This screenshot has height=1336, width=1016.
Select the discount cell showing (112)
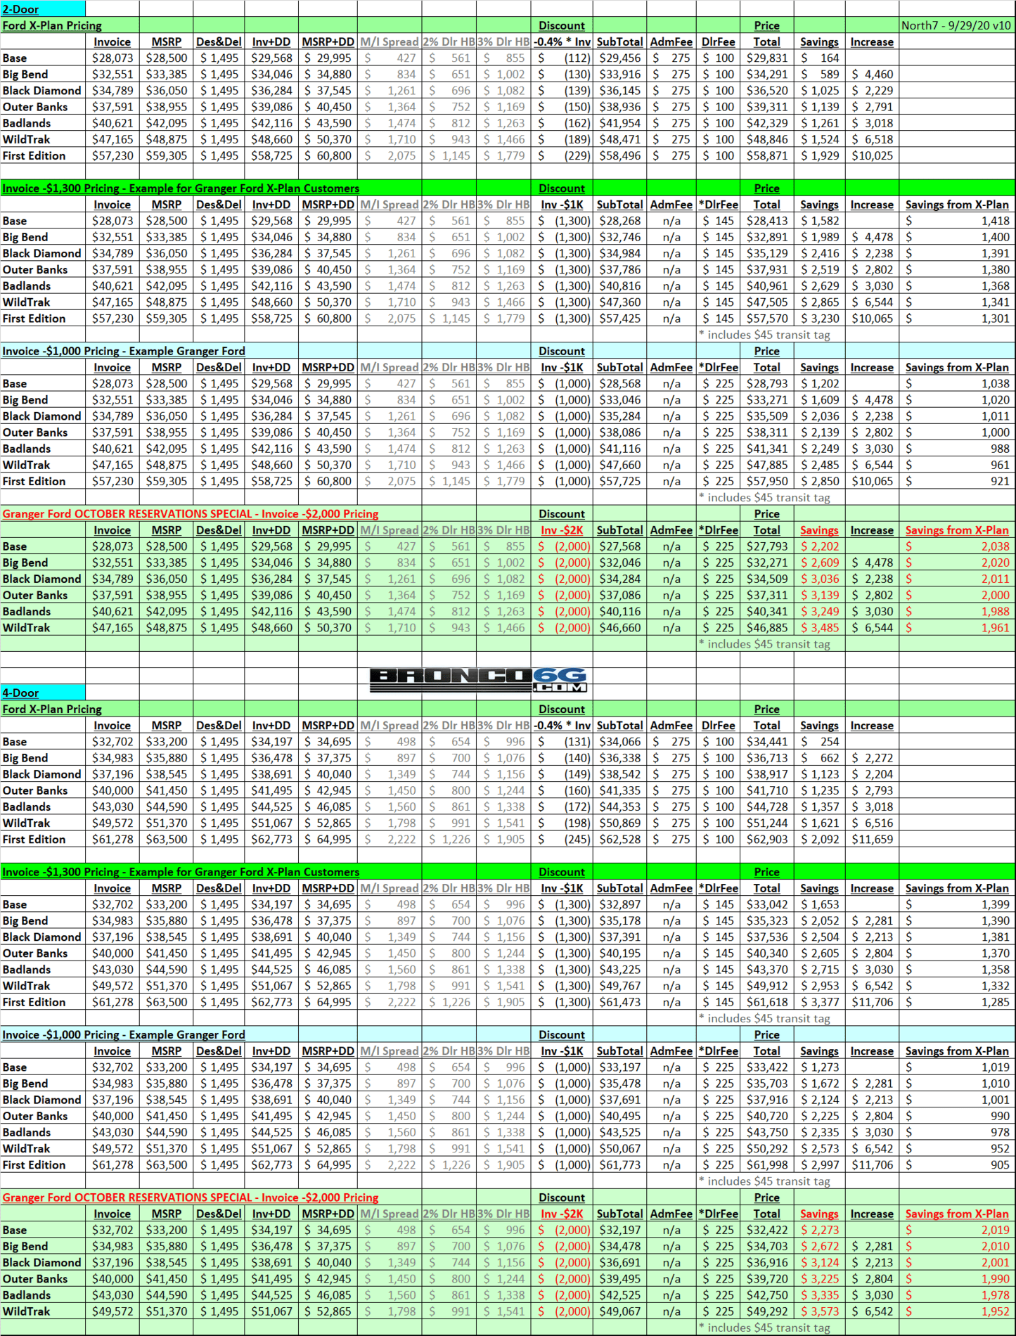click(562, 58)
